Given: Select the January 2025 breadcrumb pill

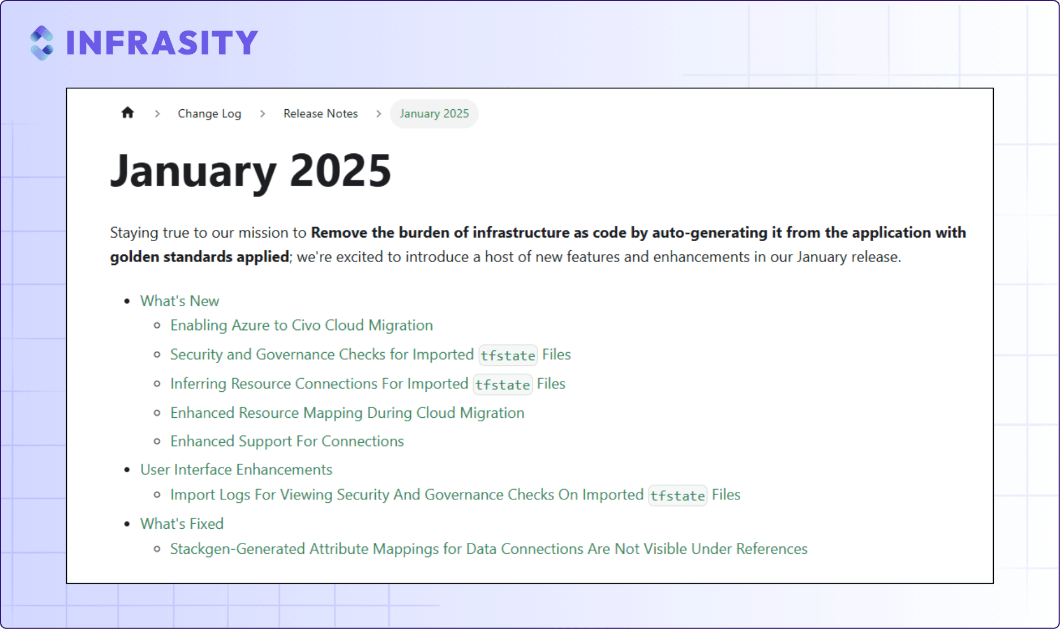Looking at the screenshot, I should point(434,113).
